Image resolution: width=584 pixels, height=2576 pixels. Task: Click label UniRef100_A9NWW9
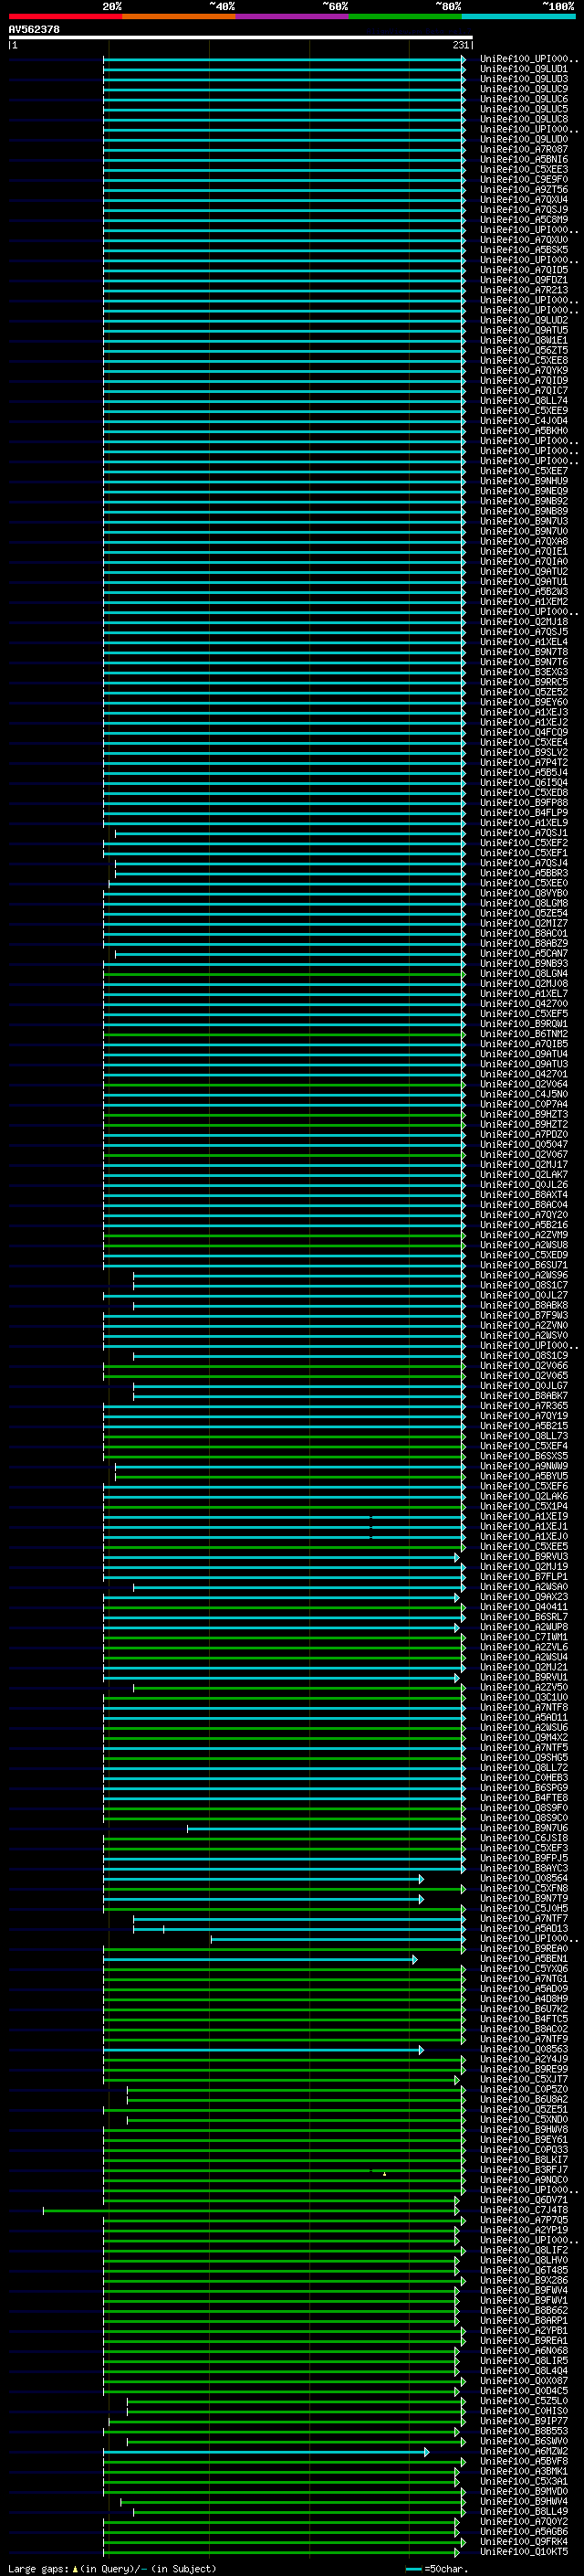524,1467
